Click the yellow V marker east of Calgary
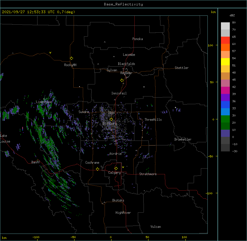The width and height of the screenshot is (247, 241). pyautogui.click(x=123, y=167)
